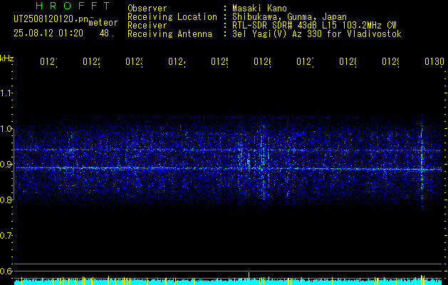
Task: Click the 1.1 frequency axis label
Action: [6, 93]
